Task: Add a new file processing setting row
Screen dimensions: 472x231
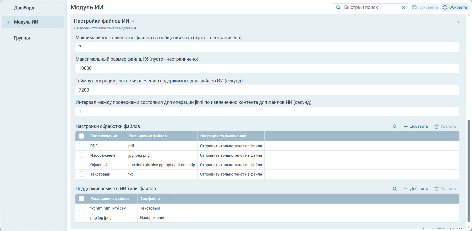Action: [x=416, y=126]
